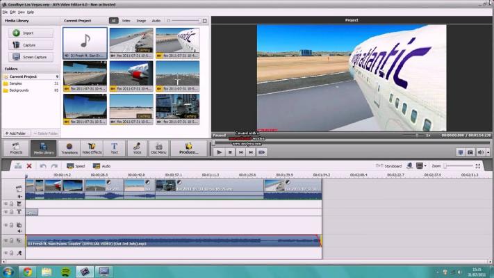The width and height of the screenshot is (494, 278).
Task: Open the View menu
Action: (x=21, y=12)
